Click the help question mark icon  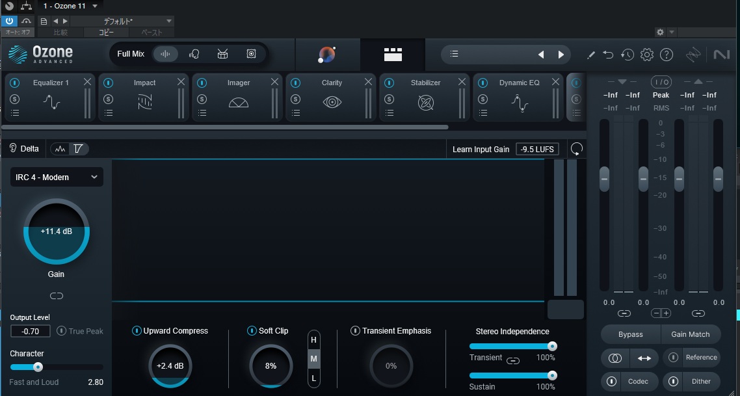[x=666, y=55]
